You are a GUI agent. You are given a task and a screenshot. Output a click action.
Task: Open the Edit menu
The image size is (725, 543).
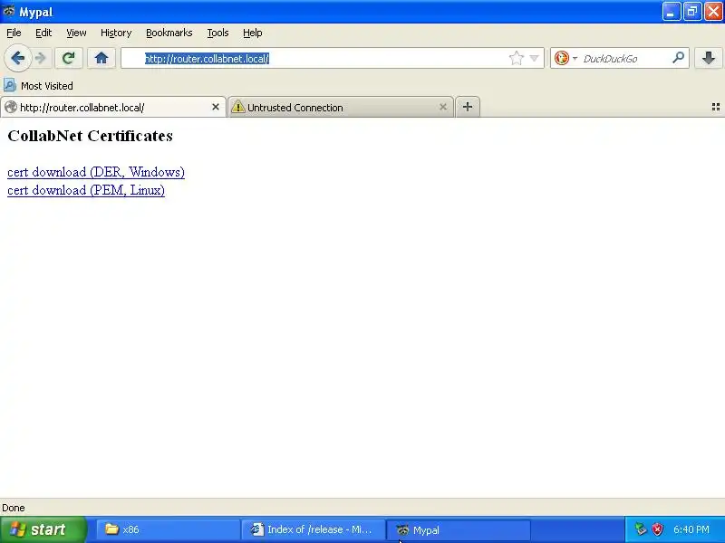tap(43, 33)
